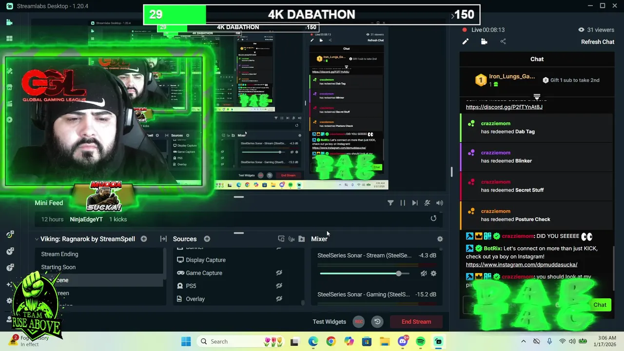Click the crazziemom Dab Tag redemption message
This screenshot has width=624, height=351.
tap(536, 128)
